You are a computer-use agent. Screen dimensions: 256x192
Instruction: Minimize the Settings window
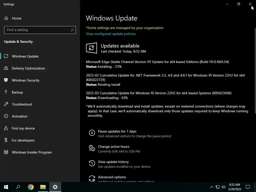[227, 4]
